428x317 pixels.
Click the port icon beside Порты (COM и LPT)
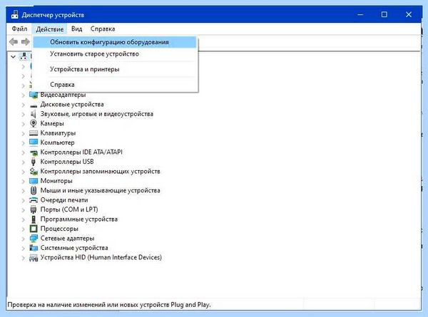click(34, 209)
